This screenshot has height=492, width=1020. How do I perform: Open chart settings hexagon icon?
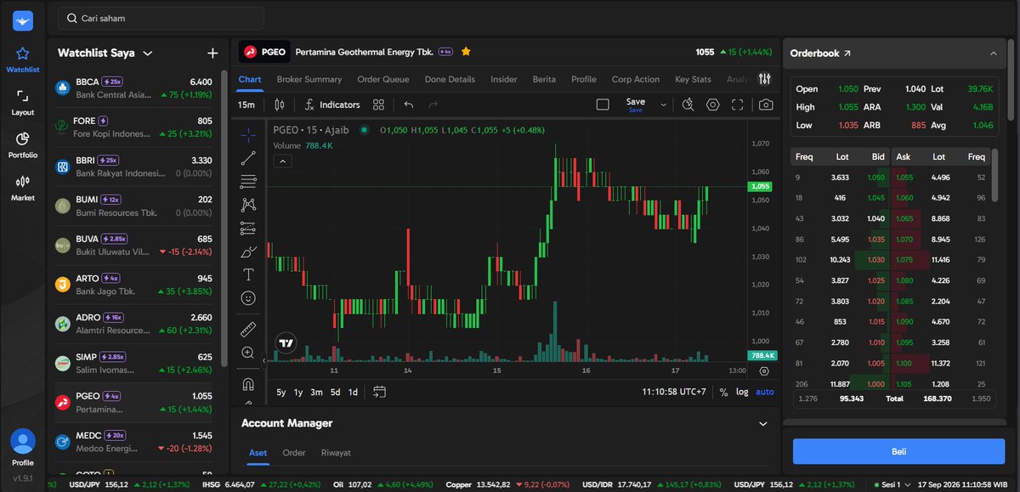point(712,105)
